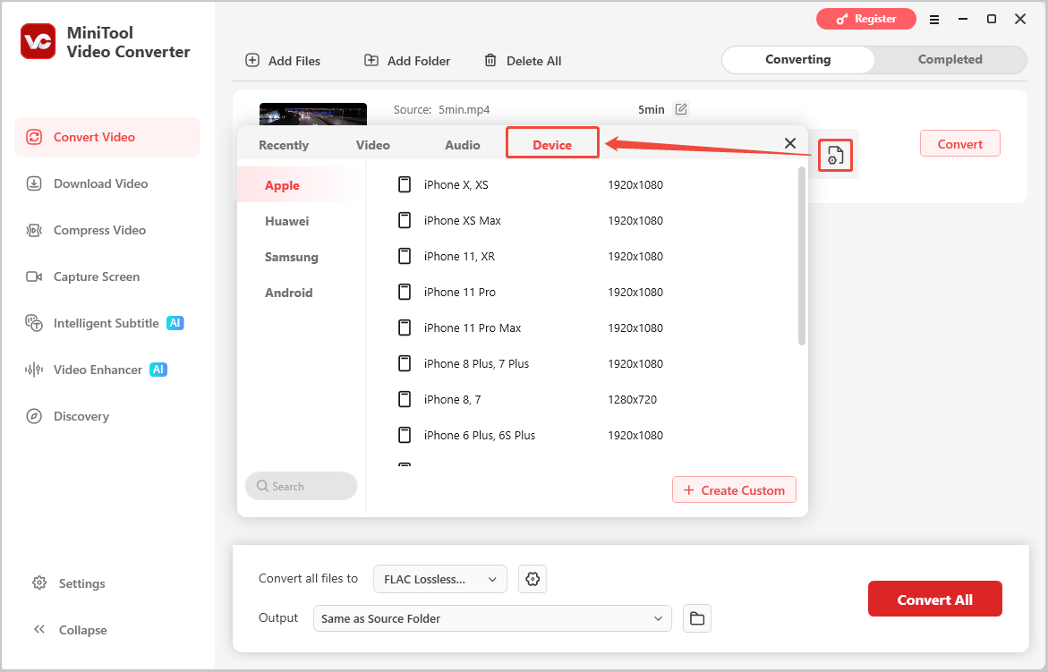Image resolution: width=1048 pixels, height=672 pixels.
Task: Click the phone icon for iPhone 11 Pro
Action: pos(405,292)
